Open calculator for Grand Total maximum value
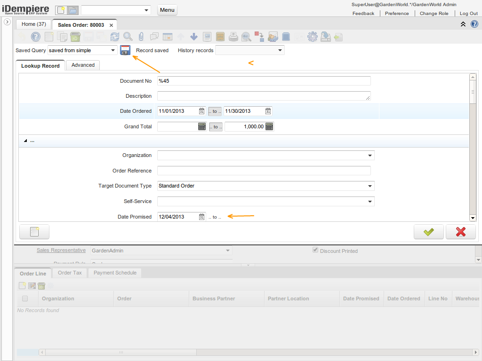 (x=269, y=126)
